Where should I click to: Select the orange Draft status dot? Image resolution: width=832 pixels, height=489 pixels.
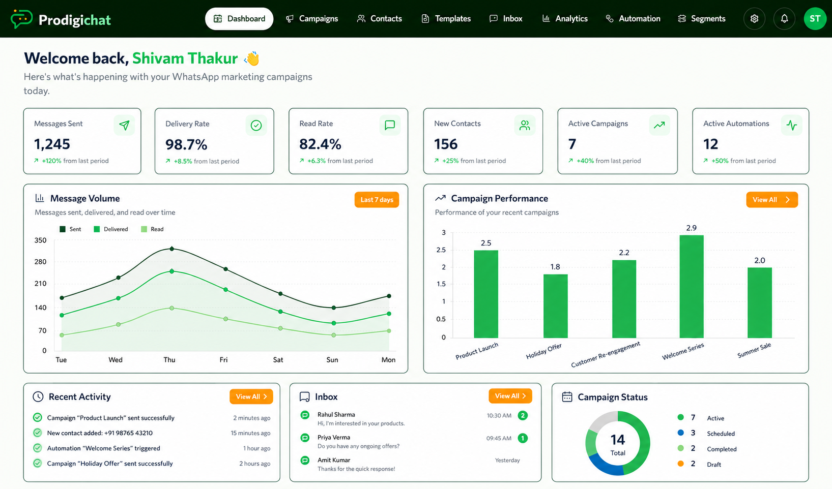coord(680,464)
